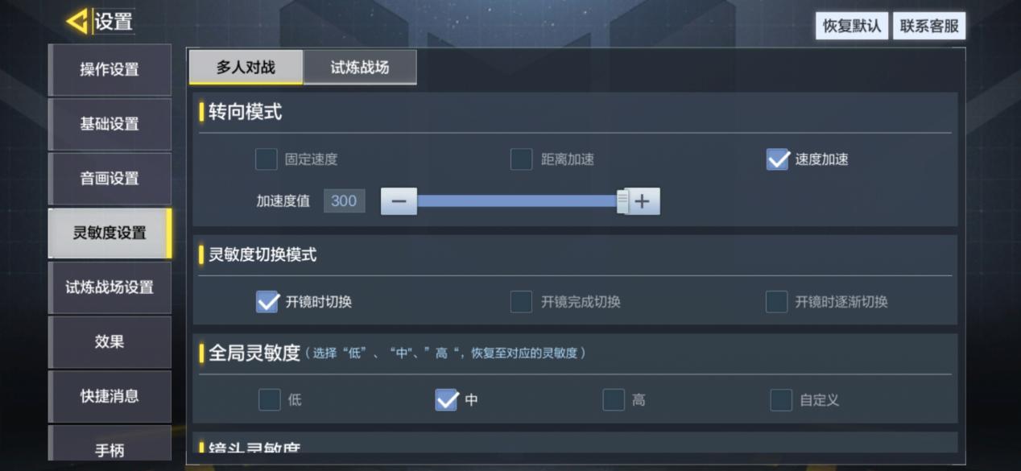The image size is (1021, 471).
Task: Select the 多人对战 tab
Action: [x=246, y=68]
